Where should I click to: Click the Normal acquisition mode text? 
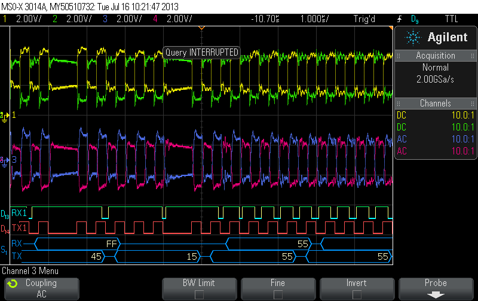[436, 68]
